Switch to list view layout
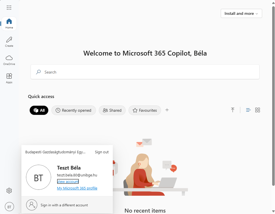275x214 pixels. point(248,110)
